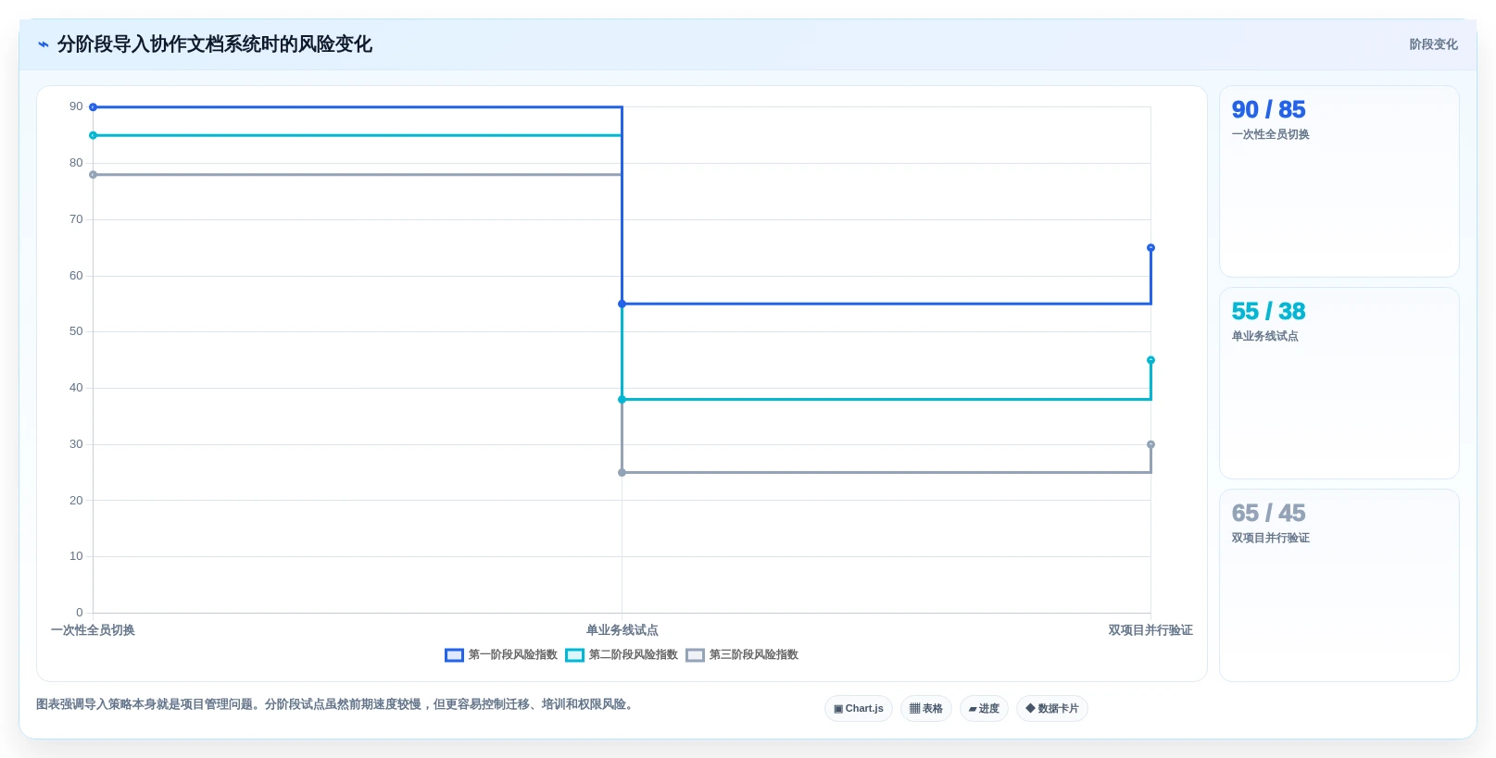This screenshot has height=758, width=1496.
Task: Click the y-axis value 0
Action: (80, 613)
